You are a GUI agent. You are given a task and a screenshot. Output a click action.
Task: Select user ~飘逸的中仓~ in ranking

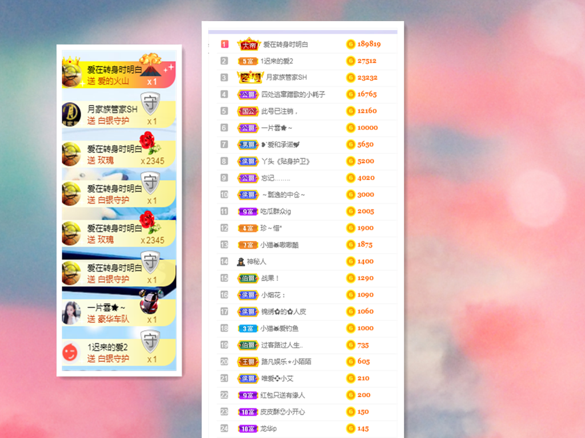pos(283,195)
